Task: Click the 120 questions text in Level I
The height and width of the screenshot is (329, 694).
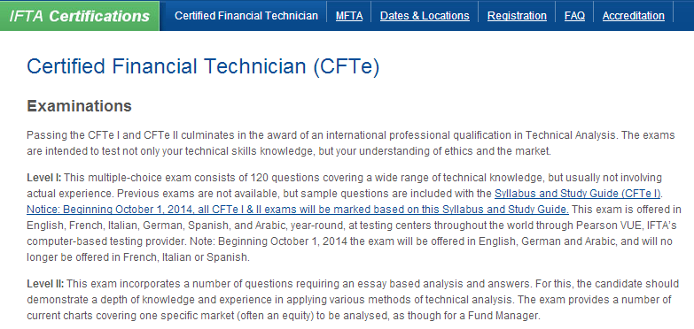Action: [285, 178]
